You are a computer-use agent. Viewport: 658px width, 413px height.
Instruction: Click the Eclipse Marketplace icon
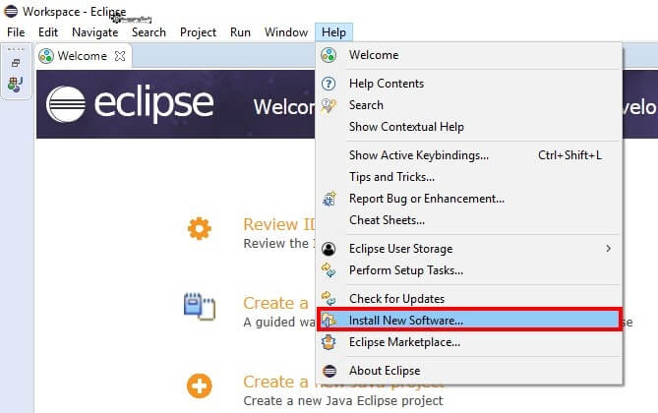(x=329, y=342)
